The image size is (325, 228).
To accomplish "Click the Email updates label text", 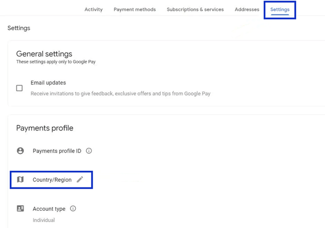I will pos(48,83).
